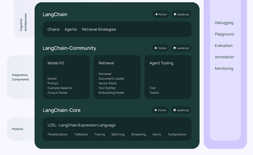Open Retrieval Strategies item
The width and height of the screenshot is (253, 155).
pos(99,29)
